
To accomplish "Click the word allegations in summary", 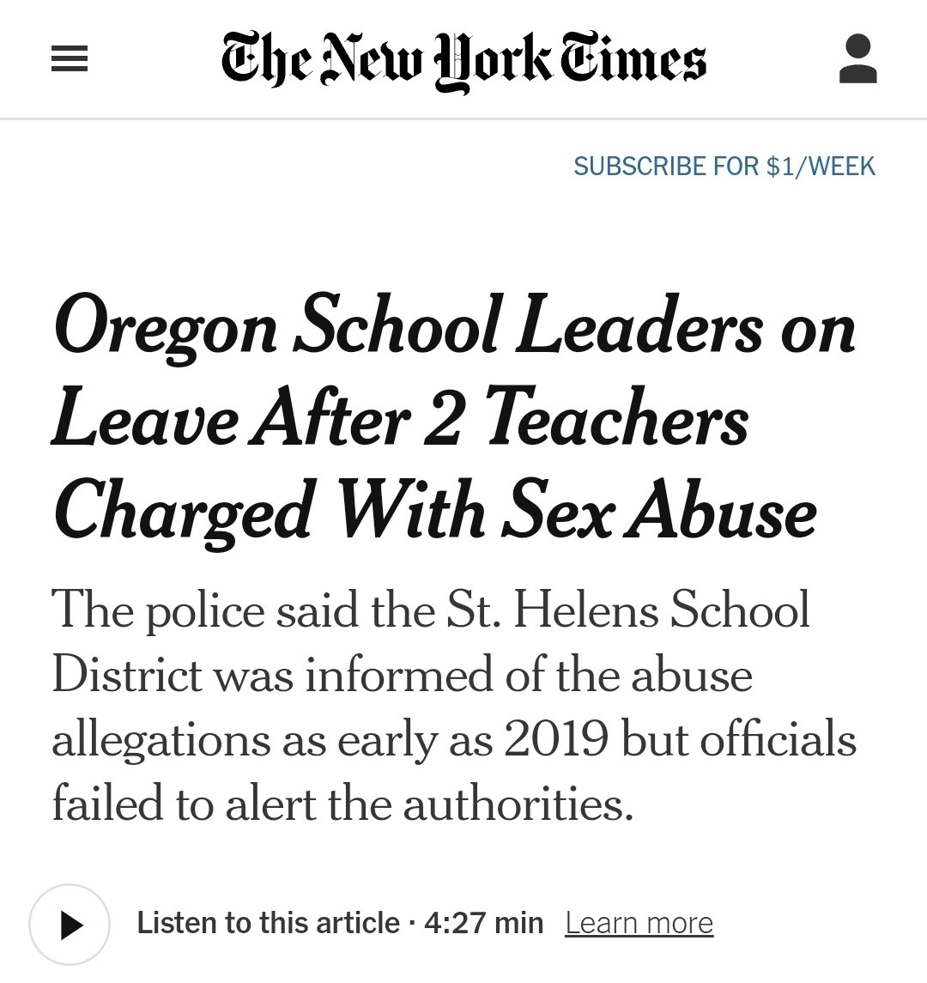I will pos(159,740).
